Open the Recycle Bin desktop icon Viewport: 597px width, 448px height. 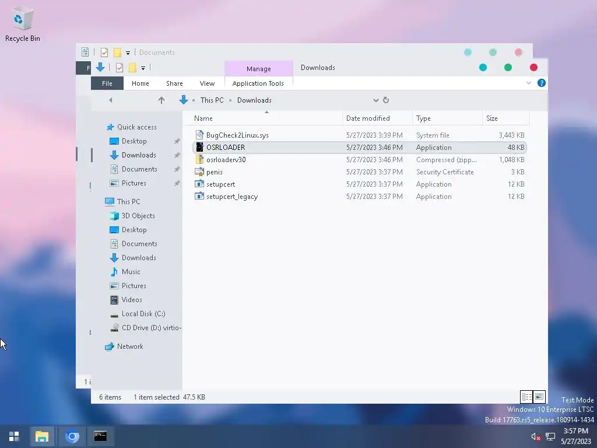[x=23, y=25]
